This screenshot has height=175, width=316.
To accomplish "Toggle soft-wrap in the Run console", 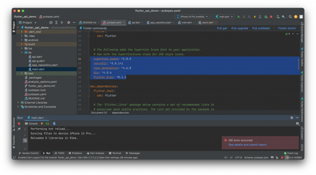I will [25, 140].
